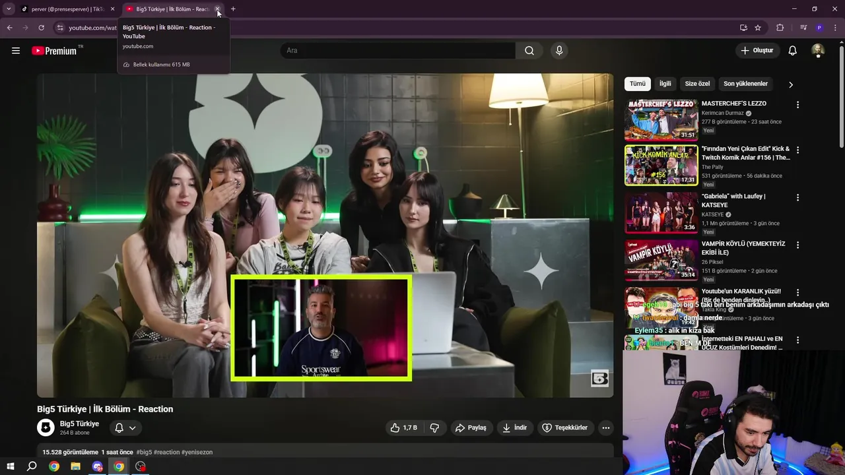Open Big5 Türkiye channel avatar

tap(46, 427)
